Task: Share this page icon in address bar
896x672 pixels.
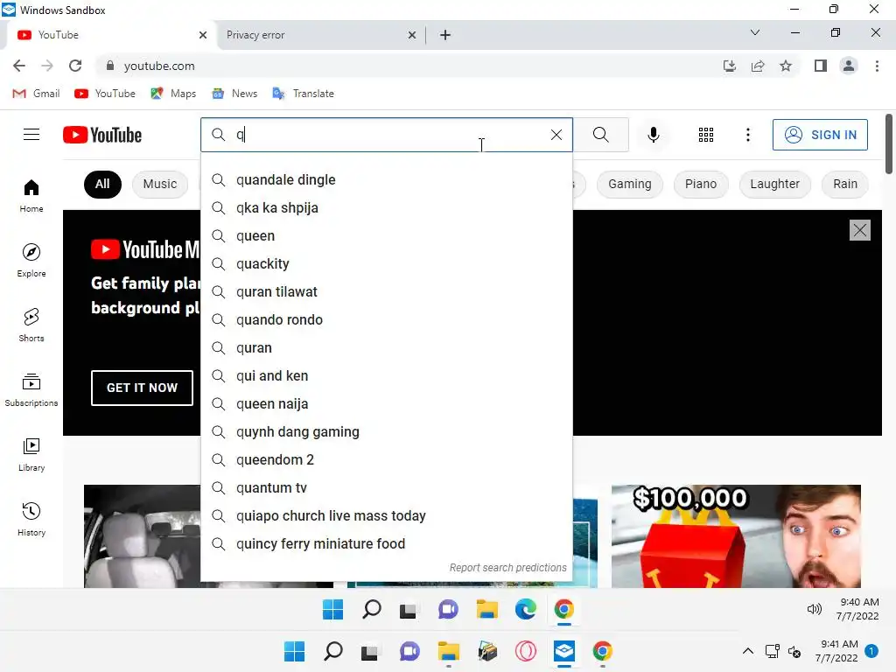Action: [758, 66]
